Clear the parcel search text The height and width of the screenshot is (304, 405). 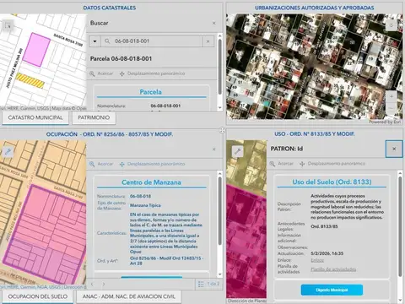208,41
